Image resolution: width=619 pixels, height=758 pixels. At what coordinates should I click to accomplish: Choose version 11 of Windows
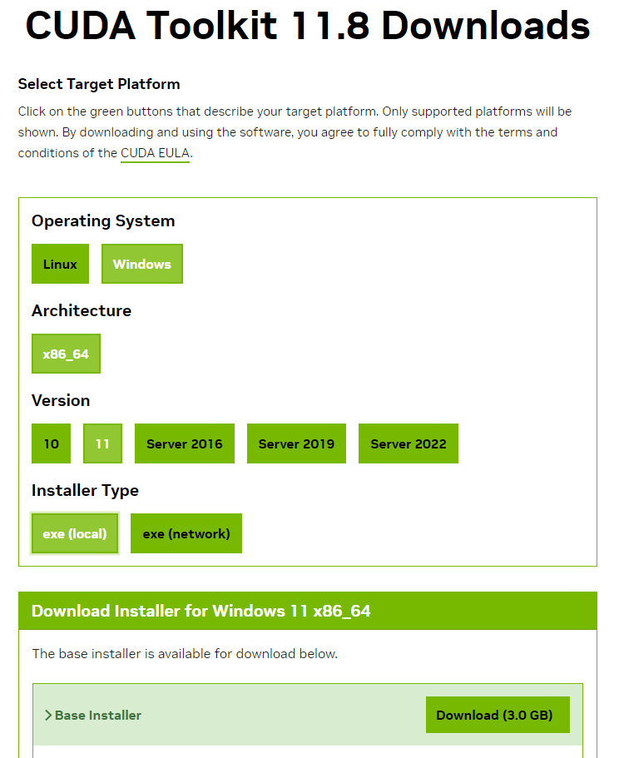pos(102,443)
